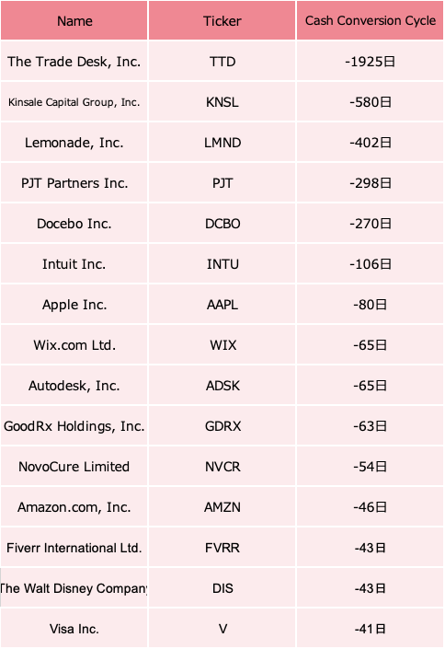
Task: Click the Name column header
Action: 74,20
